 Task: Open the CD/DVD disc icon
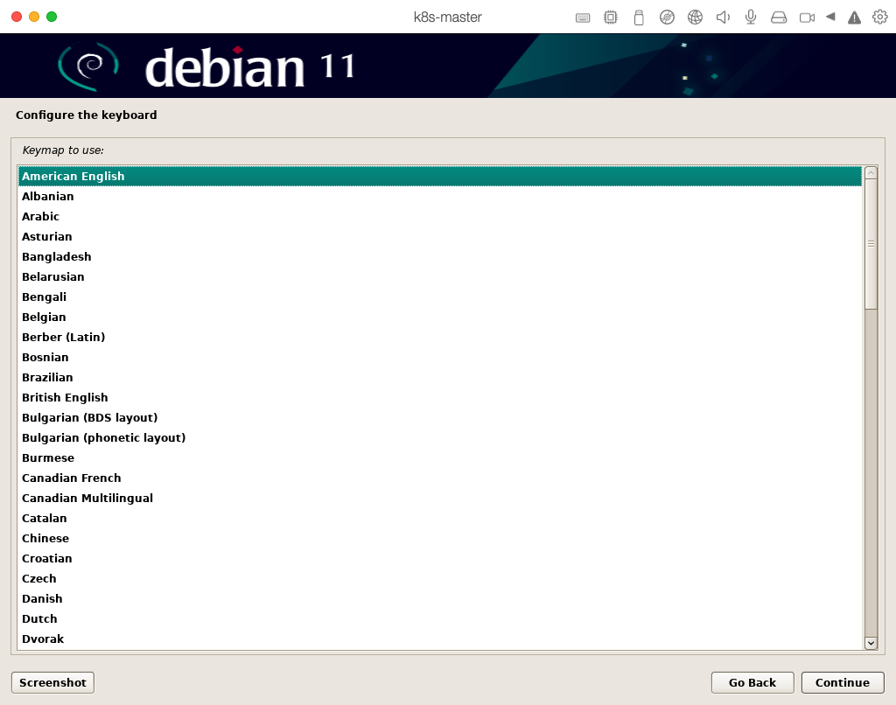pos(666,17)
